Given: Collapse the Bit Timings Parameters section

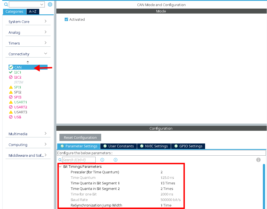Looking at the screenshot, I should (60, 166).
